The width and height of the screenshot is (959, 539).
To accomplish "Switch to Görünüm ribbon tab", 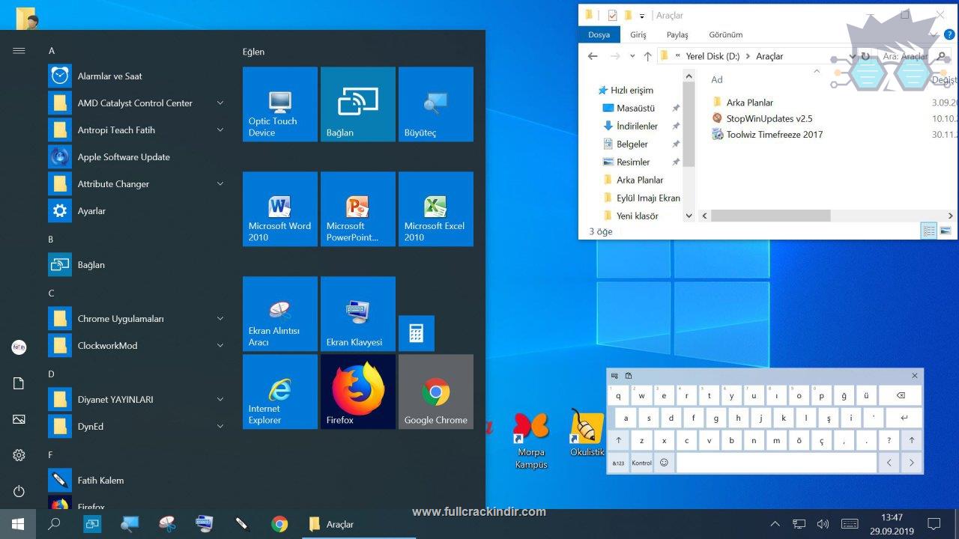I will point(726,34).
